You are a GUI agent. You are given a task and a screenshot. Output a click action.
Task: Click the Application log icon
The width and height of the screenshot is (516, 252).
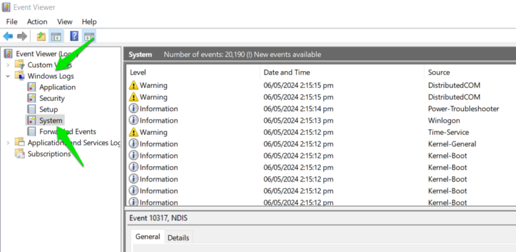tap(32, 87)
